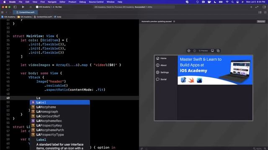Open Spotlight search in menu bar
Viewport: 268px width, 150px height.
pos(232,2)
